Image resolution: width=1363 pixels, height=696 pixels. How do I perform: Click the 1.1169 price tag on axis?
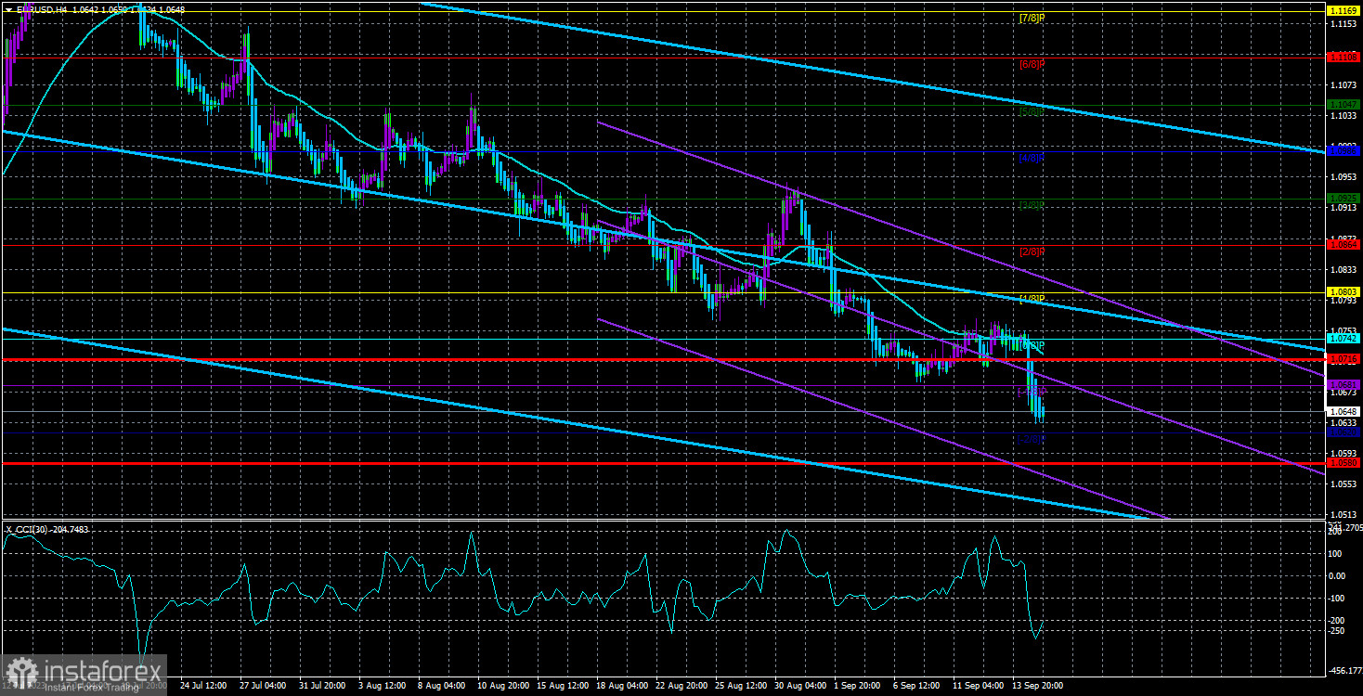coord(1344,9)
